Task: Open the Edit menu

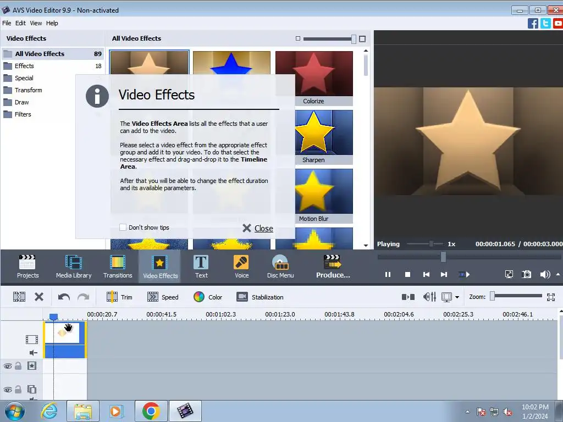Action: tap(20, 23)
